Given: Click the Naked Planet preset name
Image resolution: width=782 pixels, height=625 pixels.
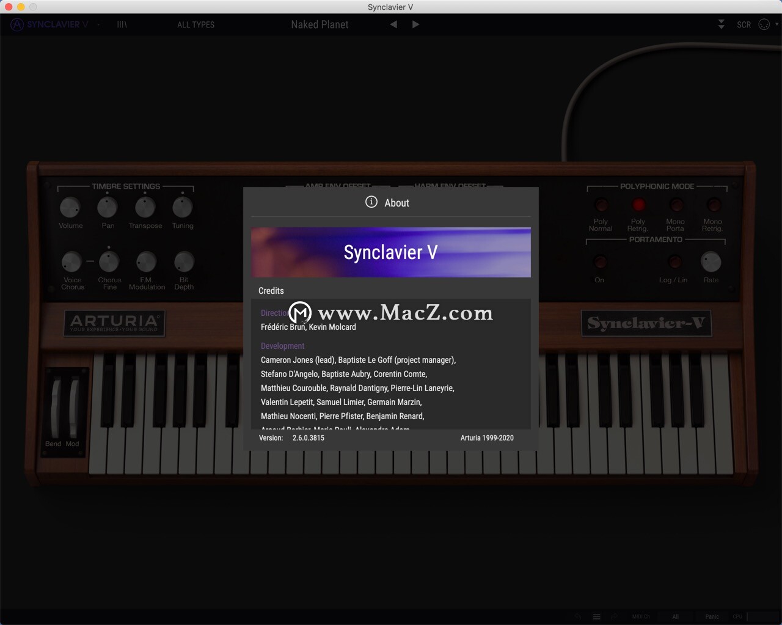Looking at the screenshot, I should coord(320,24).
